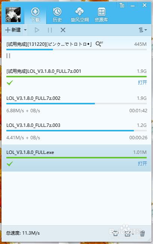Viewport: 153px width, 244px height.
Task: Toggle pause on the 445M task
Action: tap(8, 56)
